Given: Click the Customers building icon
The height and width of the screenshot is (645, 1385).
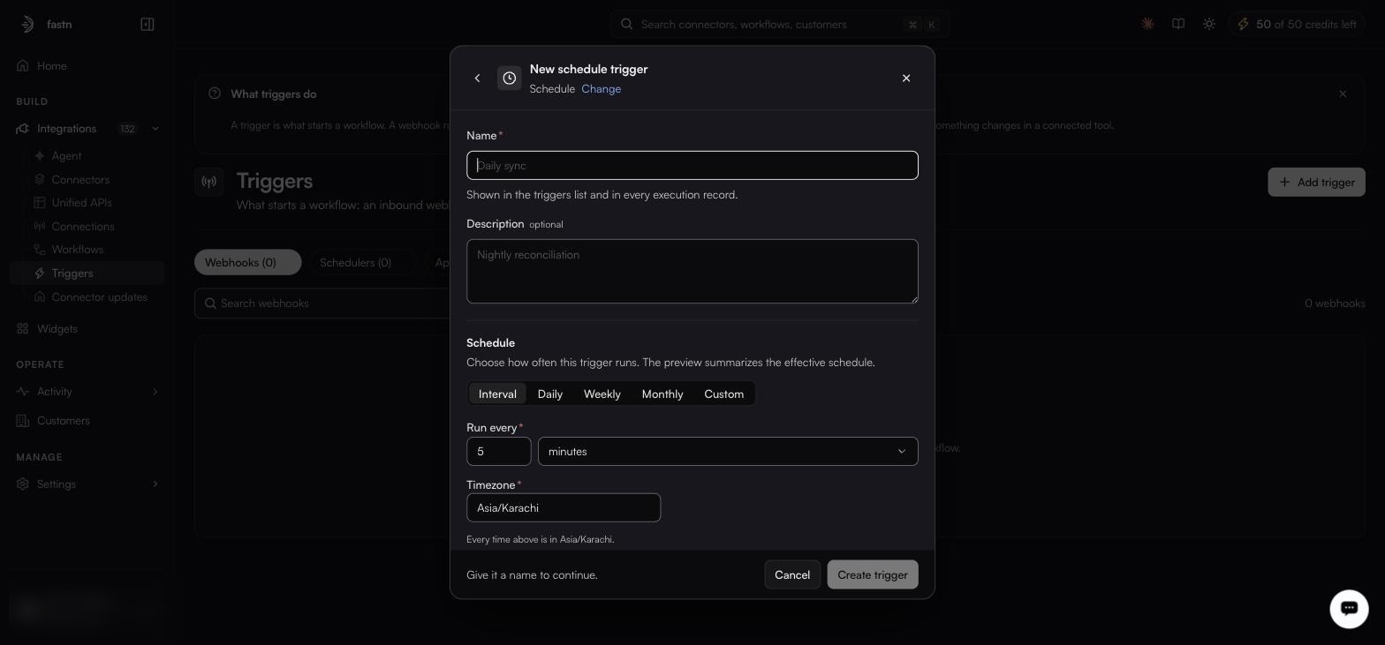Looking at the screenshot, I should click(23, 421).
